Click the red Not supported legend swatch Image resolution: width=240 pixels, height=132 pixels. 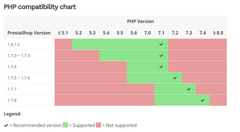(98, 125)
